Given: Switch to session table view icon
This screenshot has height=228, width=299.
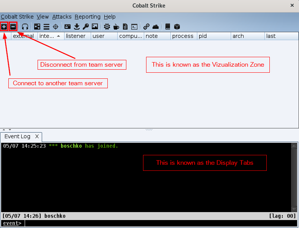Looking at the screenshot, I should pyautogui.click(x=46, y=27).
